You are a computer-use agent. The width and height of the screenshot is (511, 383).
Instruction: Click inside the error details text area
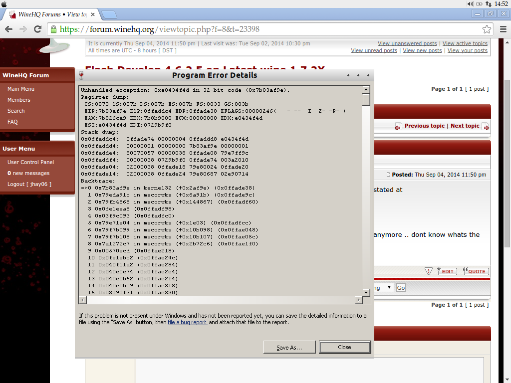click(221, 191)
